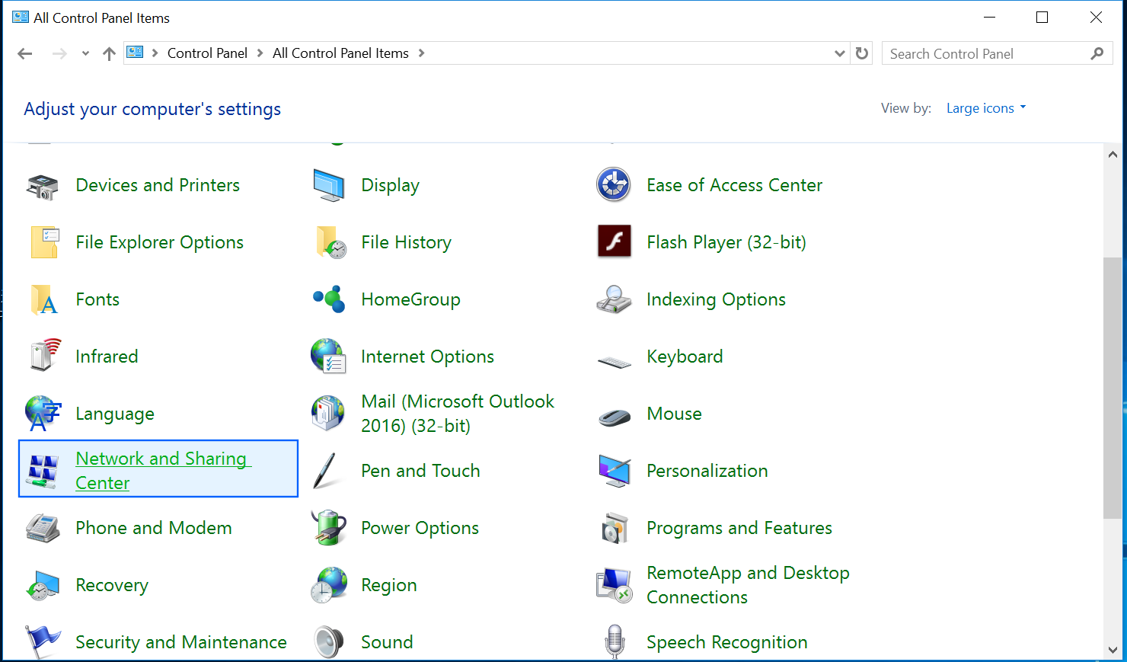Open the Sound speaker icon
This screenshot has width=1127, height=662.
(x=329, y=642)
